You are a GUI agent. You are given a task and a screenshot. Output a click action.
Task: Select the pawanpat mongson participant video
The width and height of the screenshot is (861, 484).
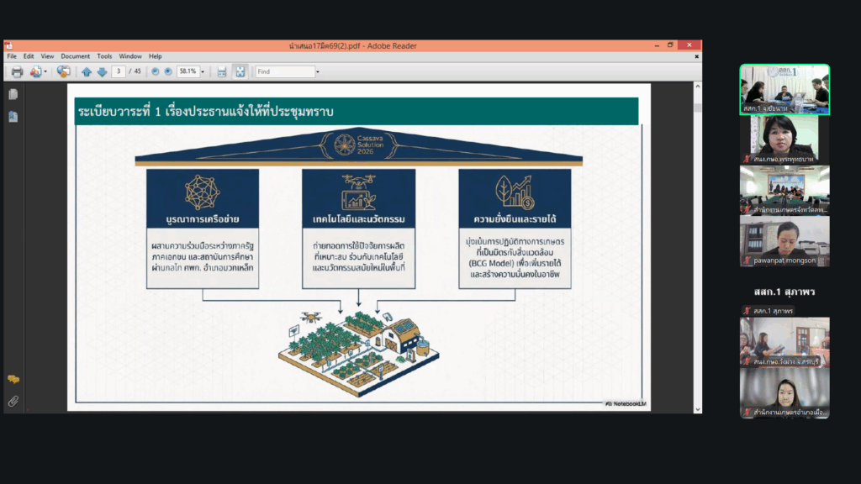[784, 240]
